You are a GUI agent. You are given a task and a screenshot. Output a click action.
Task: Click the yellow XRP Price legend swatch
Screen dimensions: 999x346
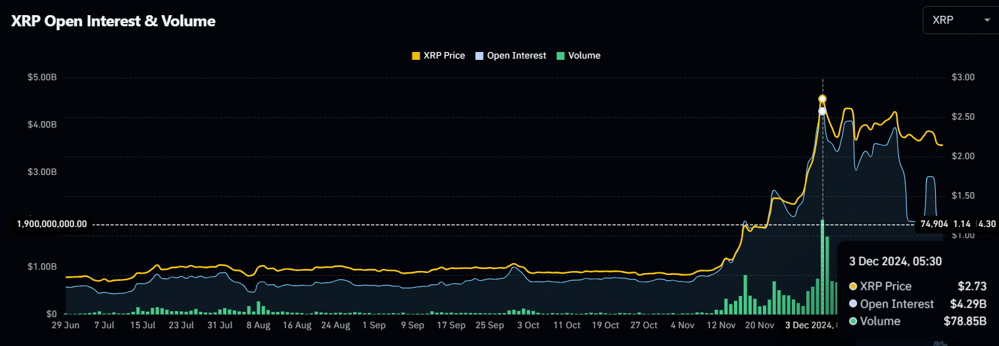click(416, 56)
